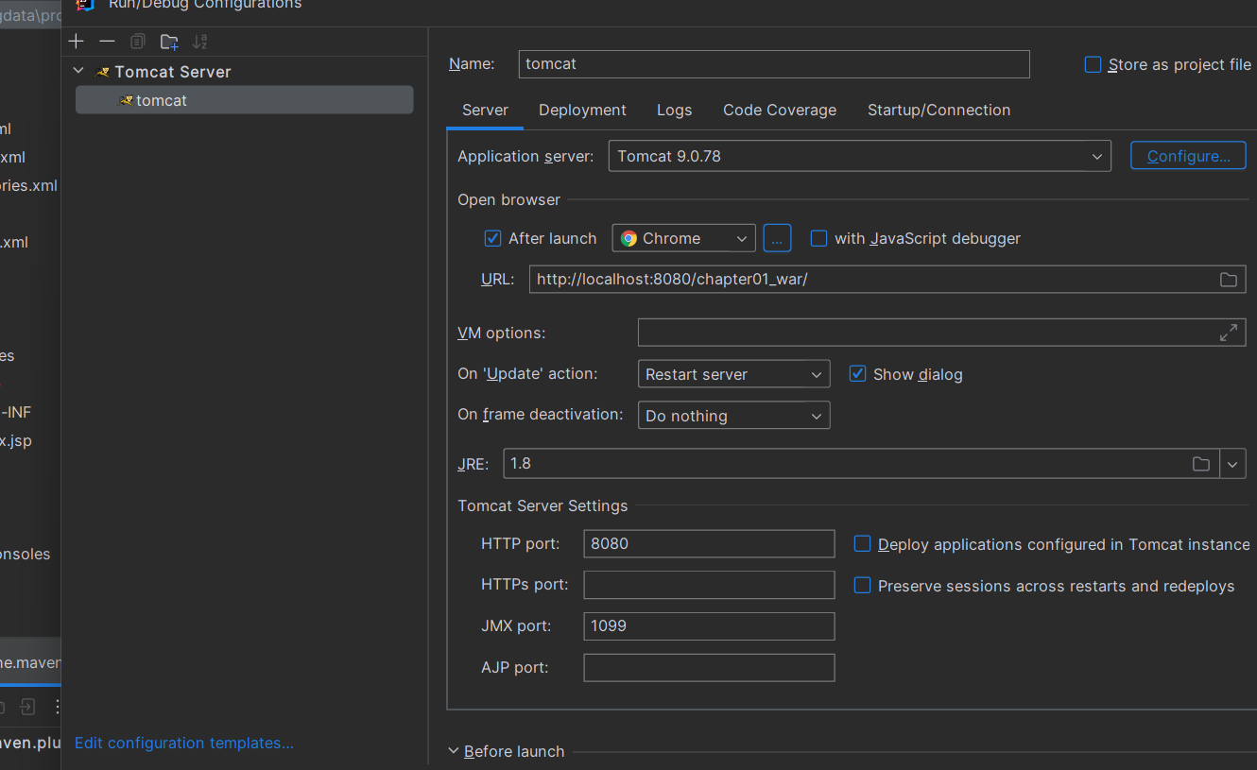Viewport: 1257px width, 770px height.
Task: Click the Open browser section label
Action: [x=508, y=200]
